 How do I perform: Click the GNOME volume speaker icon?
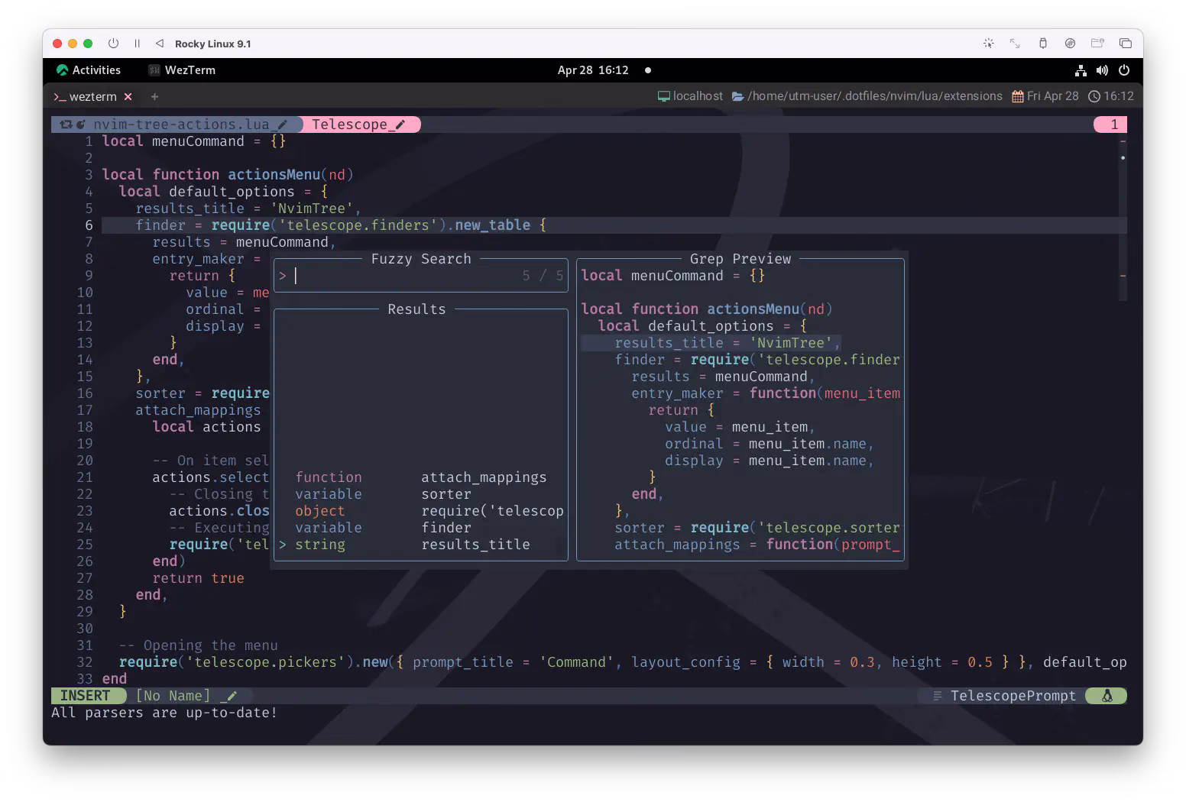[x=1102, y=70]
